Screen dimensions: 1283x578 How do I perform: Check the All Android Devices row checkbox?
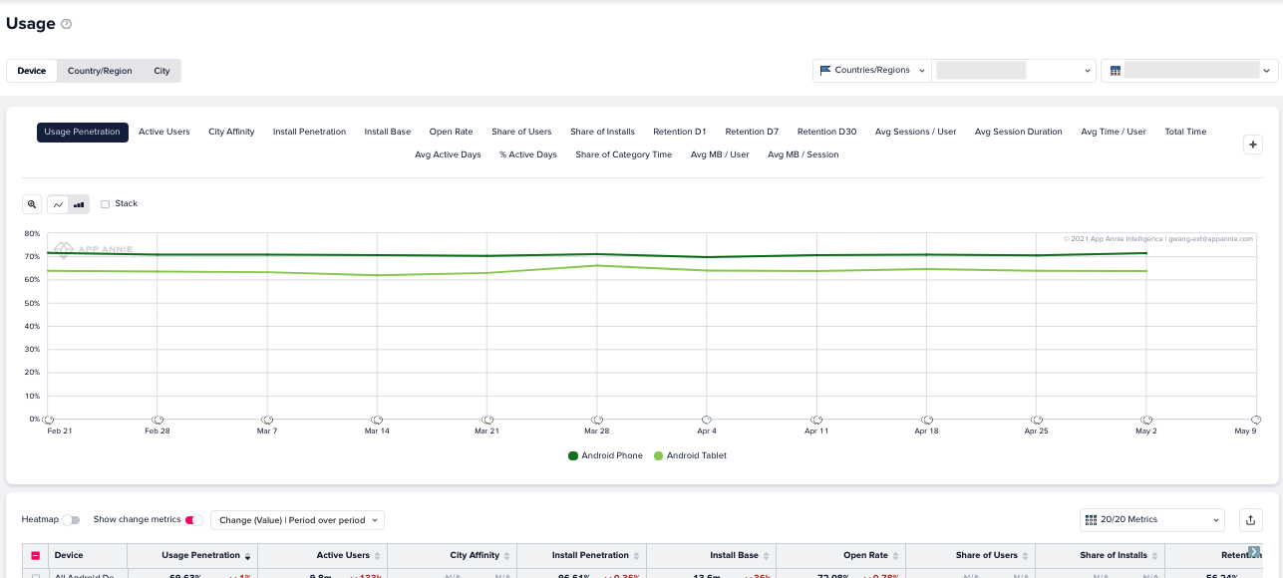(36, 576)
